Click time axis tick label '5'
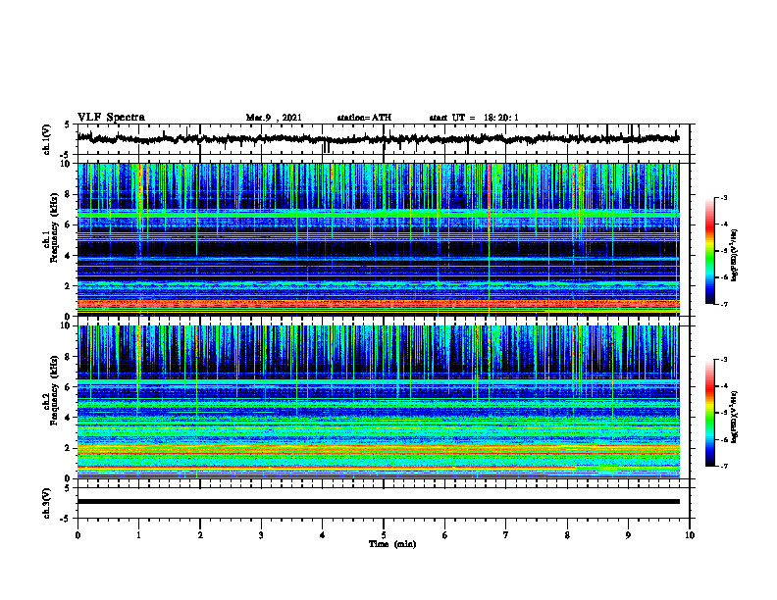Screen dimensions: 777x600 click(384, 535)
